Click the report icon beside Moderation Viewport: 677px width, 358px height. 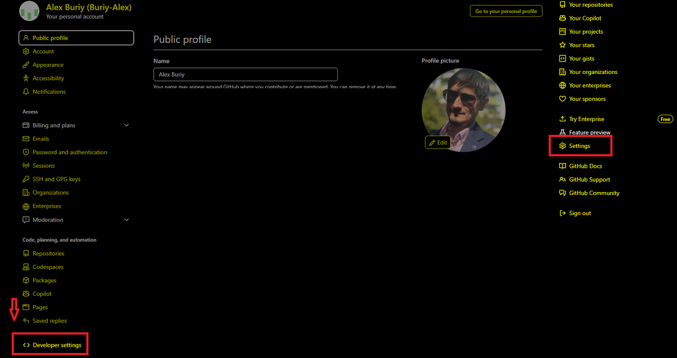[x=26, y=220]
